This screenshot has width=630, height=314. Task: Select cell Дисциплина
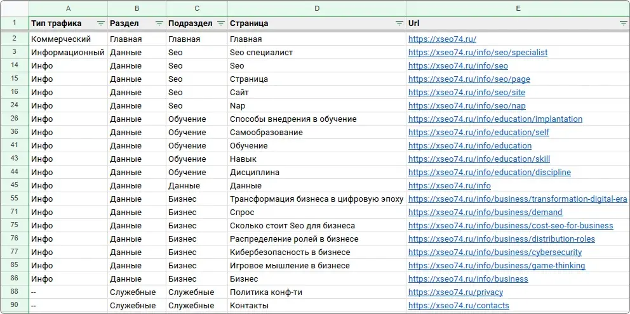pos(317,173)
